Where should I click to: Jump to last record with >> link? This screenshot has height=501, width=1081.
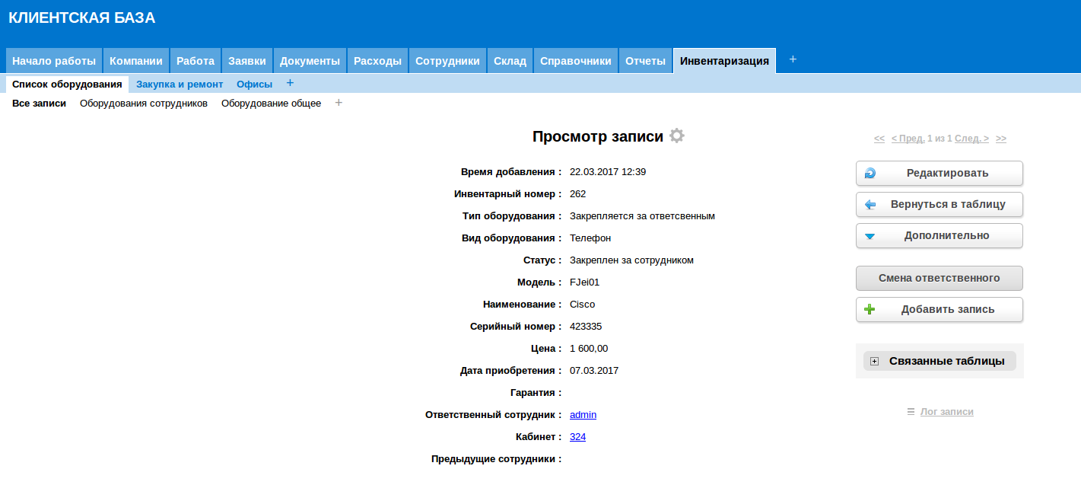(1000, 139)
